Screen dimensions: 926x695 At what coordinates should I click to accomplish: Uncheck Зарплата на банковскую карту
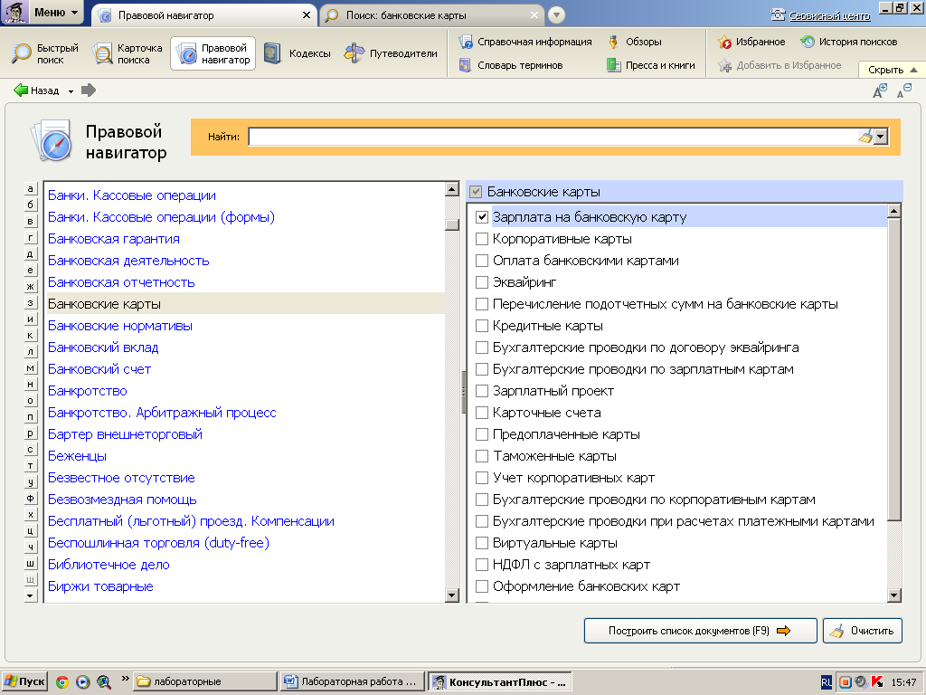pyautogui.click(x=482, y=217)
